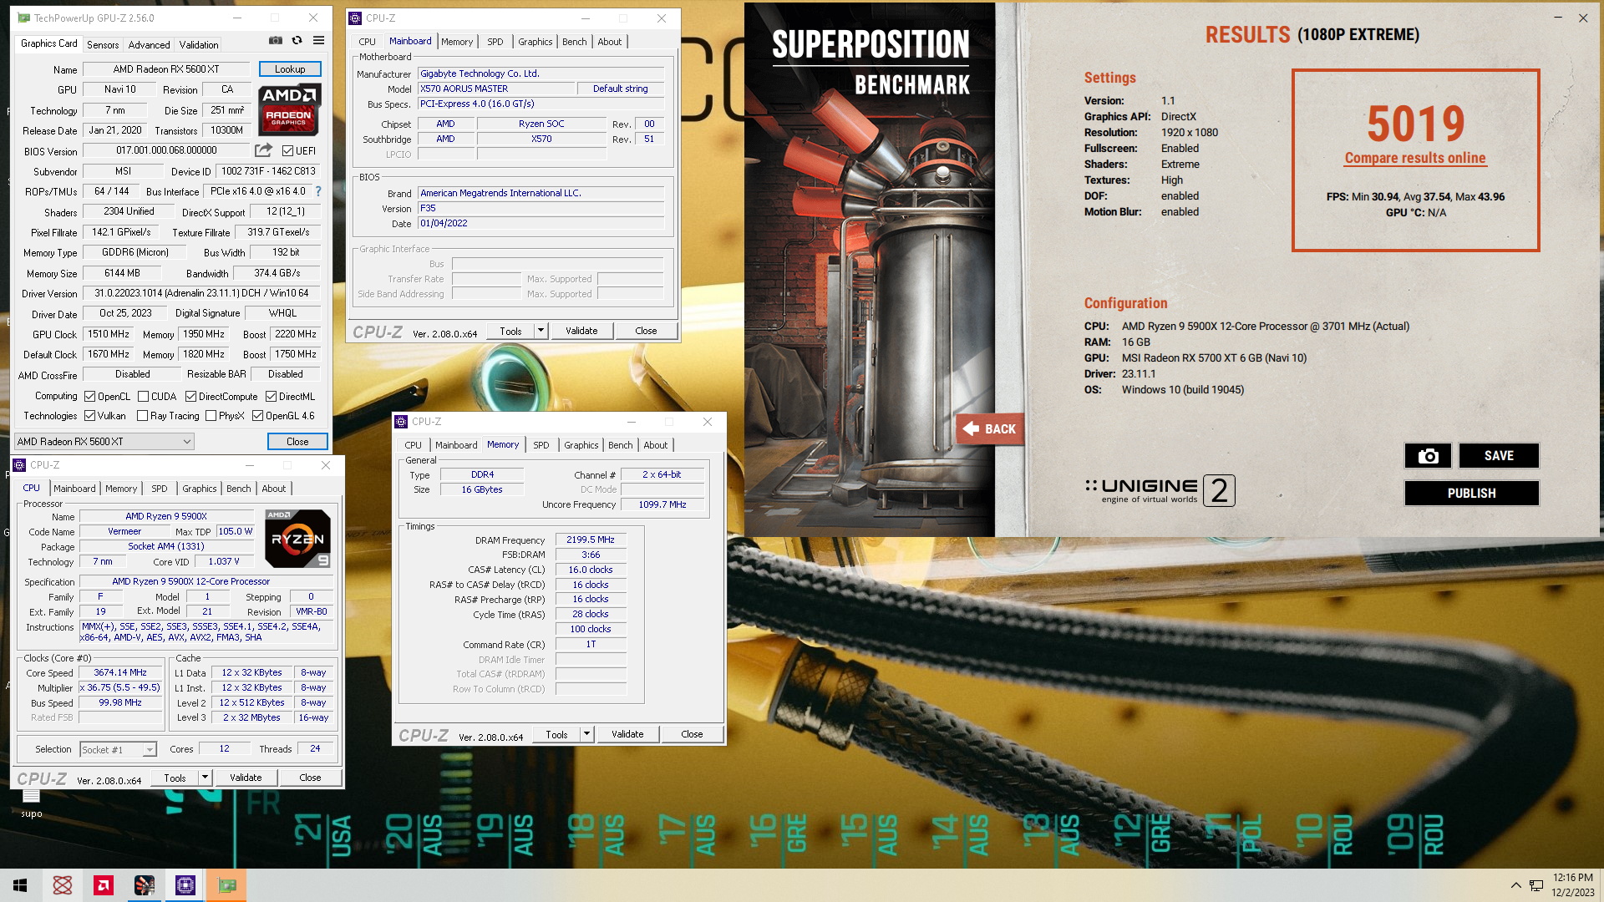Toggle Ray Tracing checkbox

tap(143, 416)
